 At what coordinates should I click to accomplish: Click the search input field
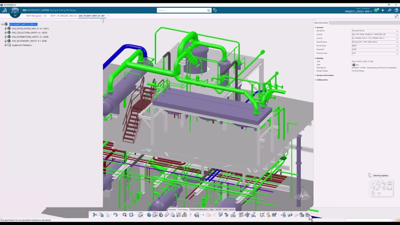pyautogui.click(x=182, y=10)
